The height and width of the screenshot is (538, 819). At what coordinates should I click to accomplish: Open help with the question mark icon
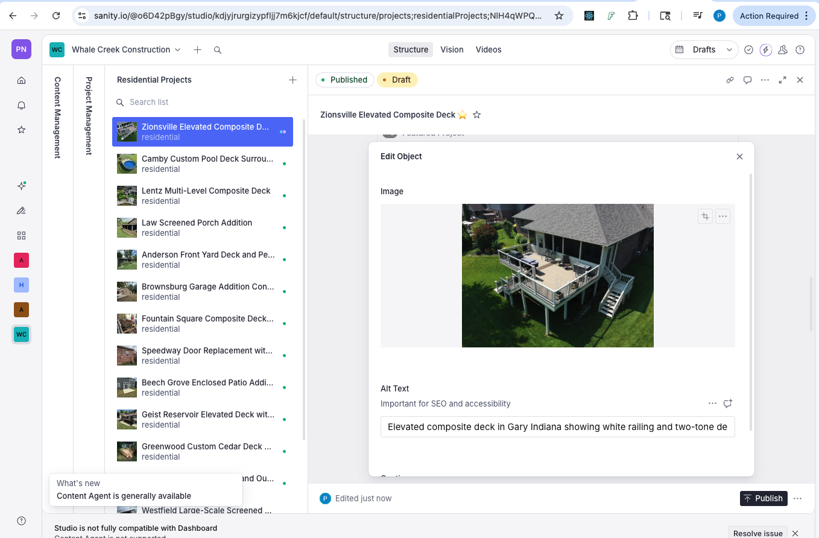[800, 49]
